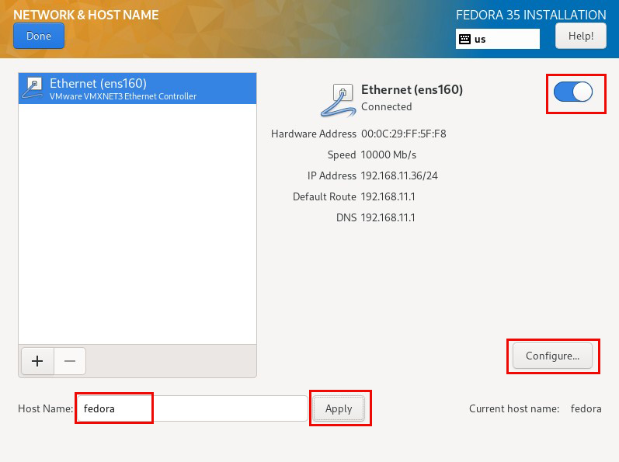
Task: Click the Ethernet (ens160) heading in details pane
Action: point(412,89)
